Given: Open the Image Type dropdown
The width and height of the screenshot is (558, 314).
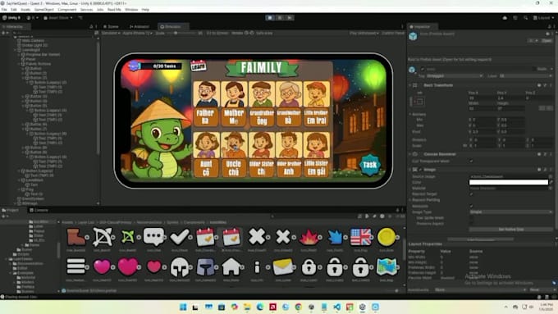Looking at the screenshot, I should pyautogui.click(x=511, y=212).
